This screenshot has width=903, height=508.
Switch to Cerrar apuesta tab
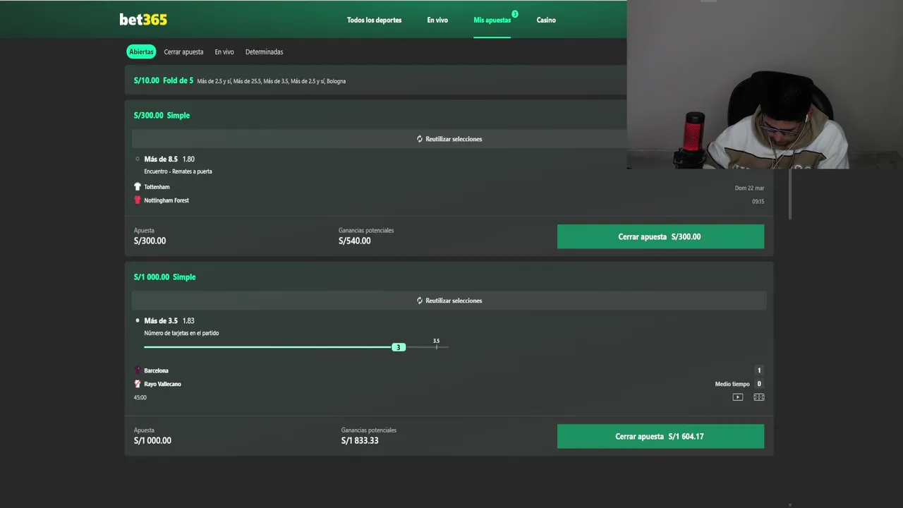click(x=183, y=52)
